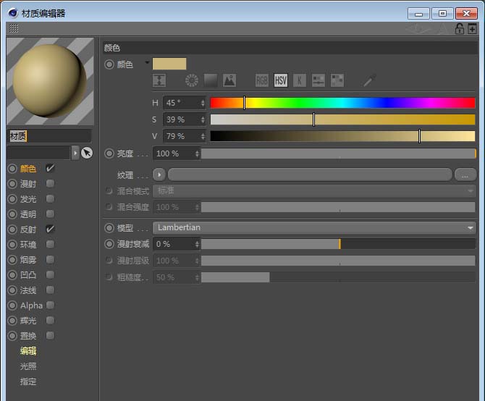The width and height of the screenshot is (485, 401).
Task: Click the color wheel mode icon
Action: pos(192,80)
